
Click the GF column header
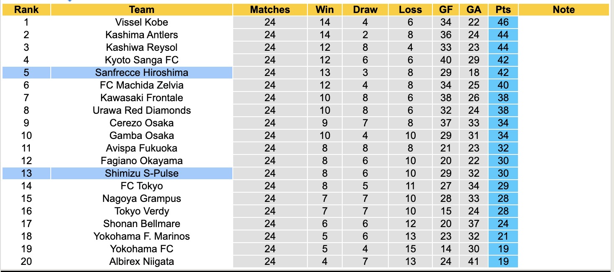pos(446,10)
